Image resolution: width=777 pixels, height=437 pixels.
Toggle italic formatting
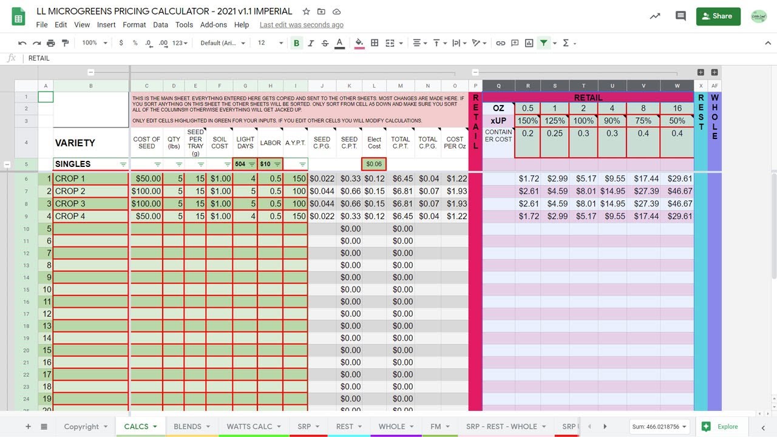pos(311,43)
